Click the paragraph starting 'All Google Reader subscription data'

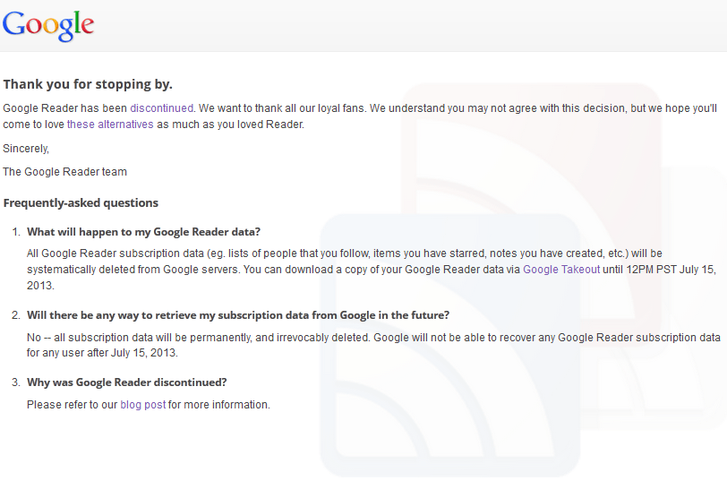pyautogui.click(x=372, y=270)
